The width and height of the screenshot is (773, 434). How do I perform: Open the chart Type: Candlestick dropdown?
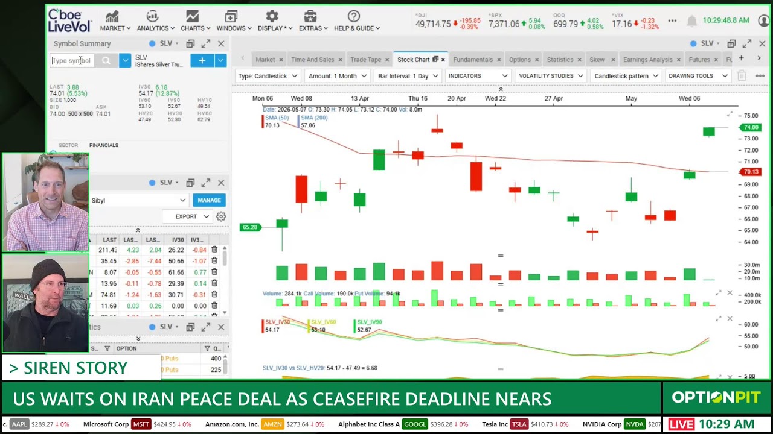(x=268, y=76)
